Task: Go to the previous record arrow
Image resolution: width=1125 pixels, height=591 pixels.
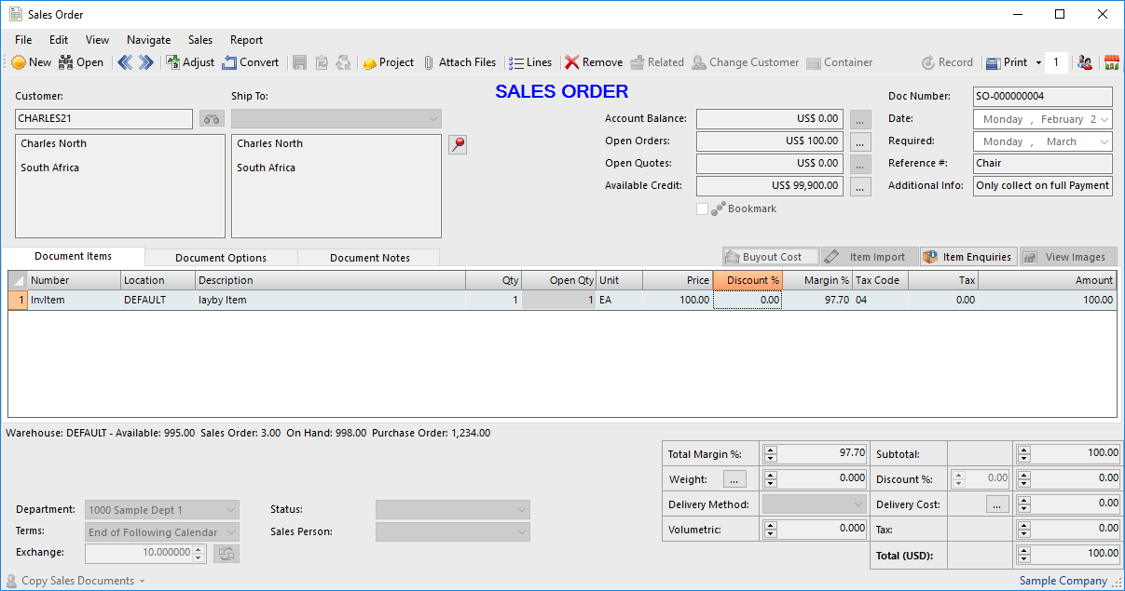Action: [125, 62]
